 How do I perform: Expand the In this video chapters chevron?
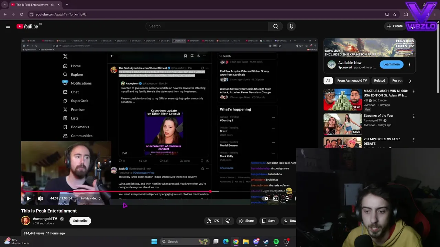click(100, 198)
